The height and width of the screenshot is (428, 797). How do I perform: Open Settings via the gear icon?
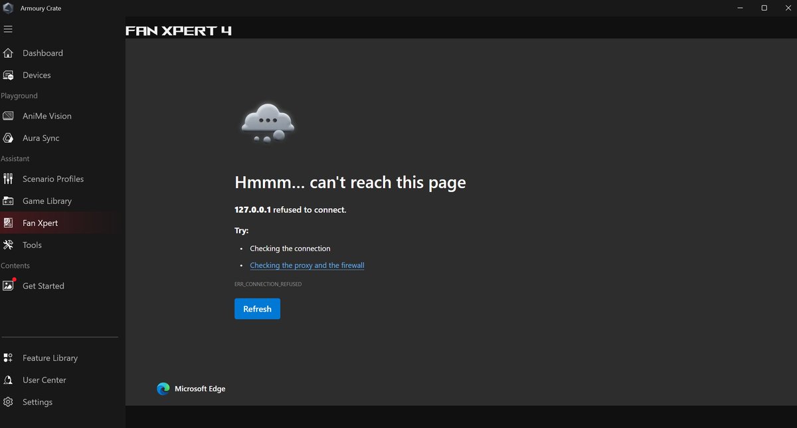(9, 401)
